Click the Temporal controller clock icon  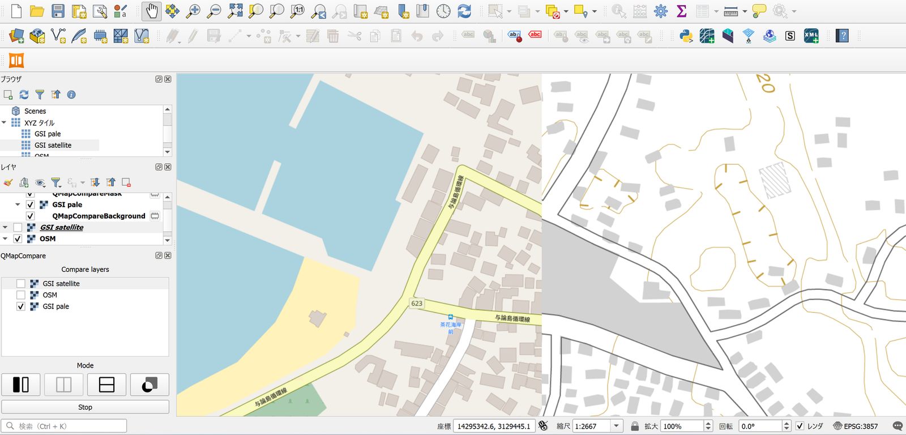coord(443,11)
